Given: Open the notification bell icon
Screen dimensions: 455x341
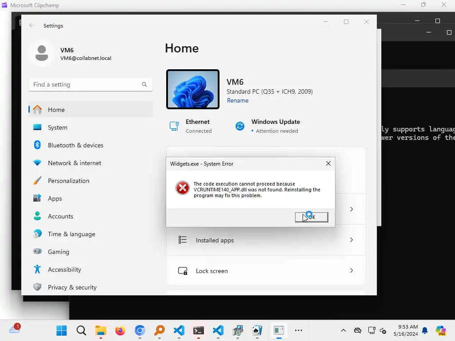Looking at the screenshot, I should pos(425,330).
